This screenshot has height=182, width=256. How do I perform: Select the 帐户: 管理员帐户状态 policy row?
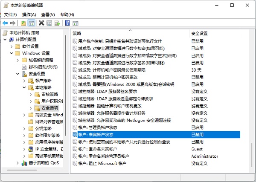pos(98,127)
